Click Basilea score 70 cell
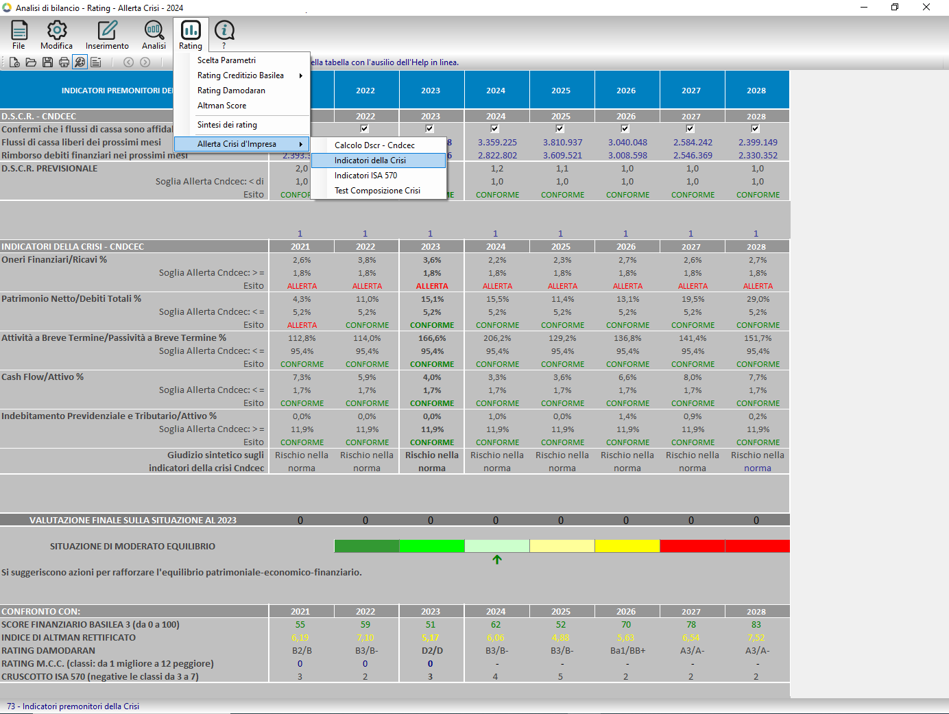The image size is (949, 714). tap(626, 625)
